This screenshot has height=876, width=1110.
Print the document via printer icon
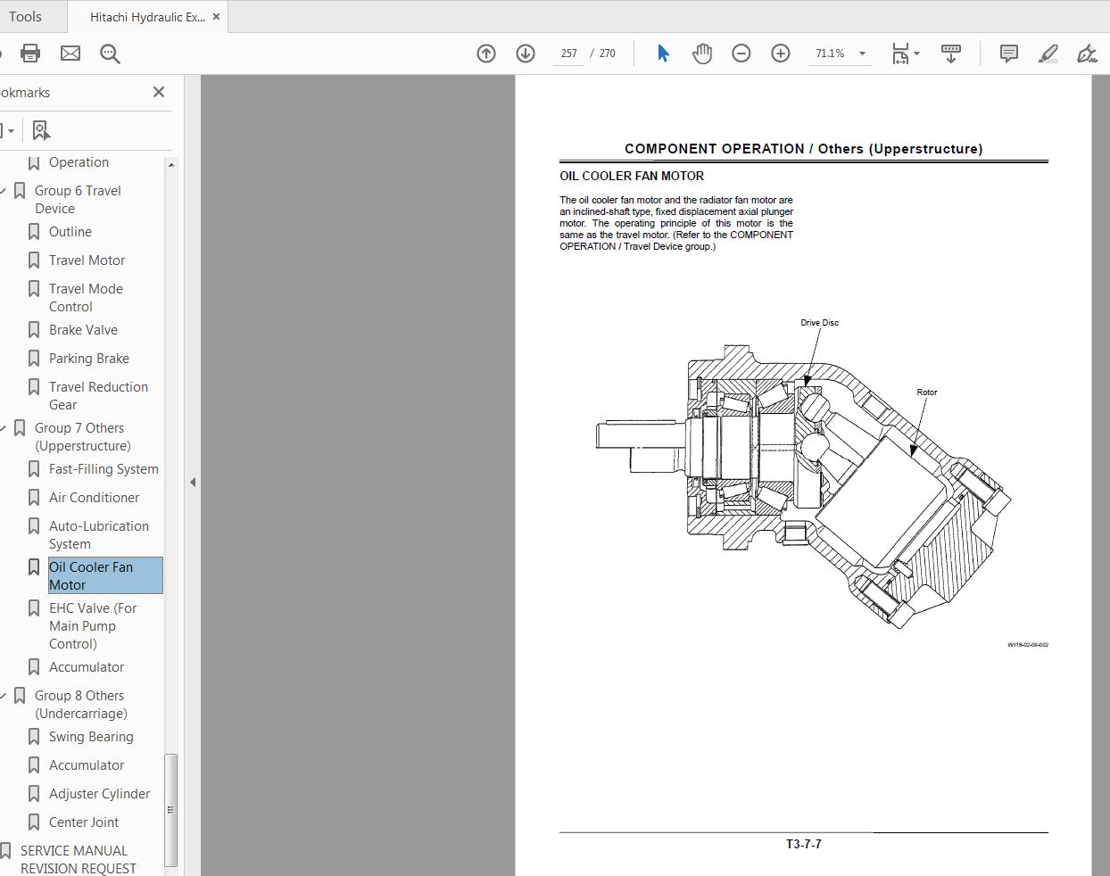tap(29, 54)
